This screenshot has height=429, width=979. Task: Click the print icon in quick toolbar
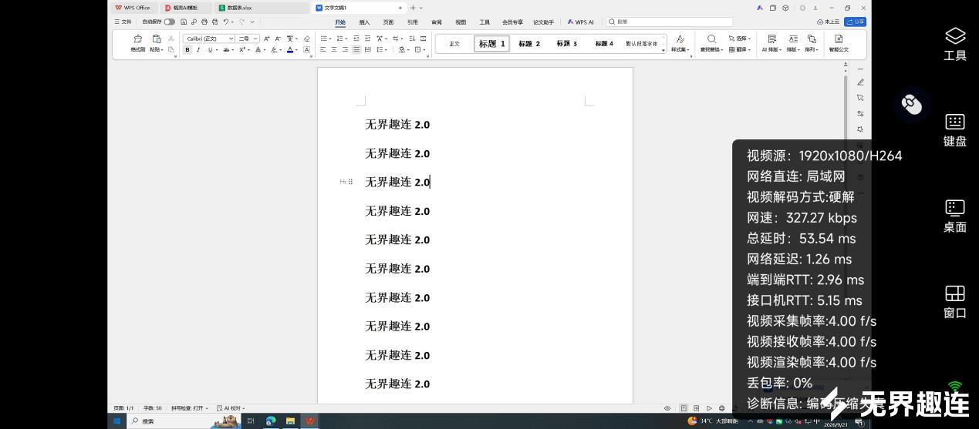(204, 22)
